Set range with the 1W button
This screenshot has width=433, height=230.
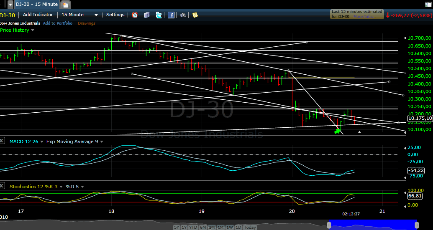230,227
